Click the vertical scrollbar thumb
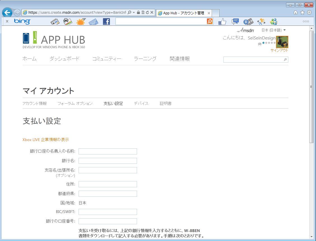 (x=311, y=87)
